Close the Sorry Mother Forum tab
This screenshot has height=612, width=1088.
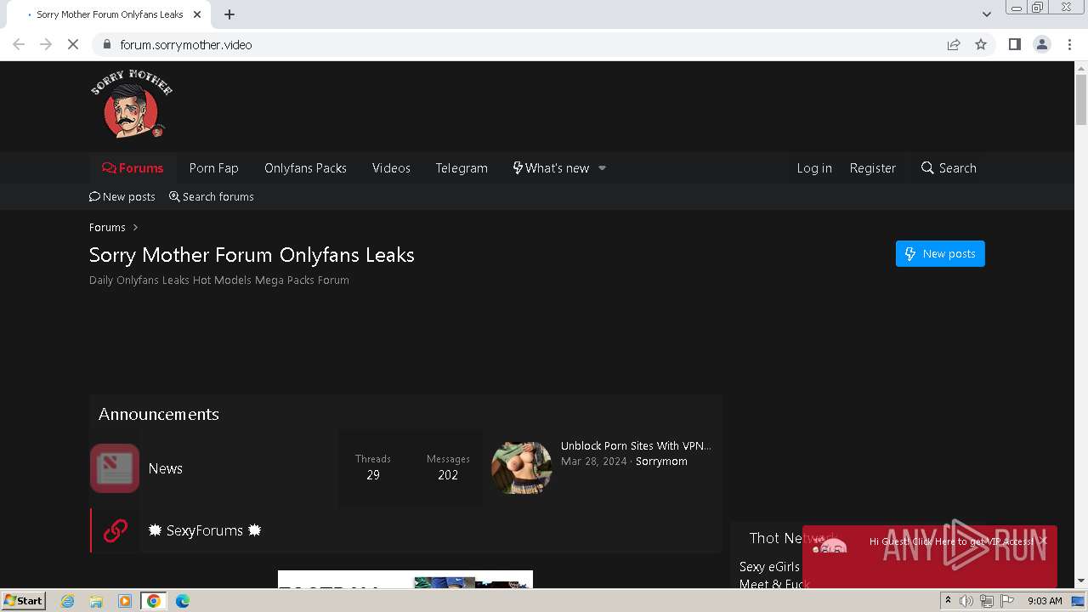click(x=196, y=14)
